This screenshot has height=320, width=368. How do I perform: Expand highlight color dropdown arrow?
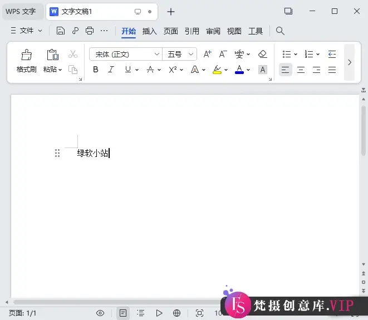click(x=226, y=70)
